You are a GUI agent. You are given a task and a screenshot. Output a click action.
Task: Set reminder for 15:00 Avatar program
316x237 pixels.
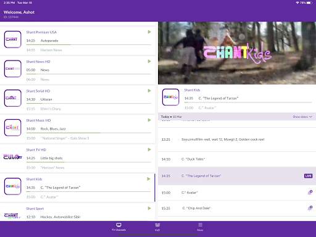pyautogui.click(x=310, y=193)
